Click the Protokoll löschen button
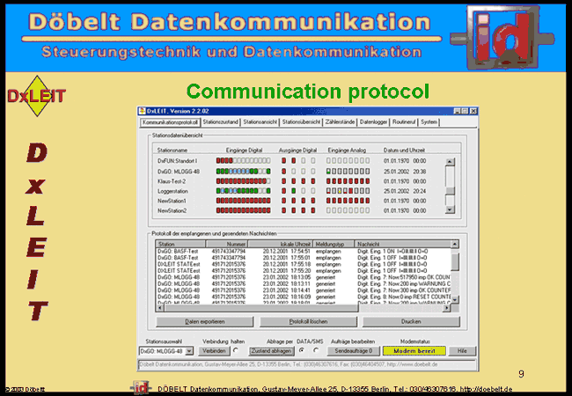This screenshot has height=396, width=572. (308, 321)
